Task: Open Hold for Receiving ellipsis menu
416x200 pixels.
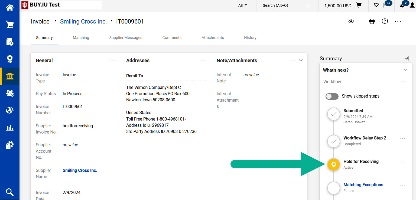Action: [403, 162]
